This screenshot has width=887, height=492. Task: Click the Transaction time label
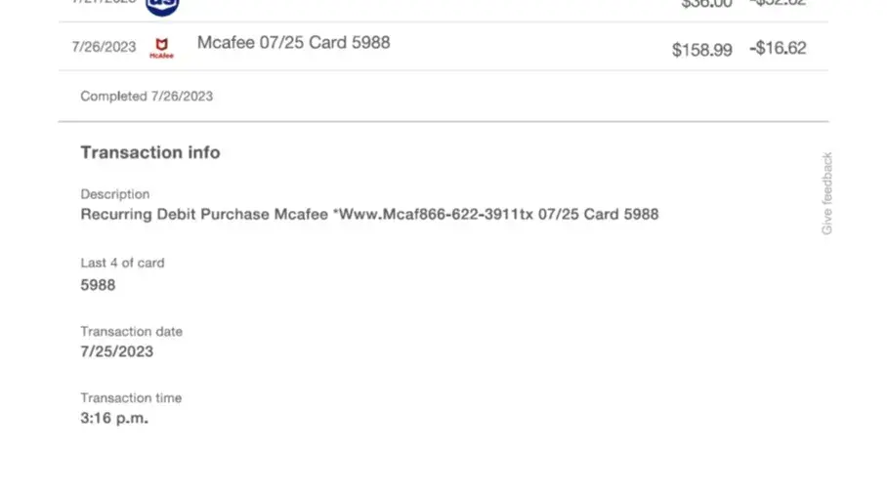(x=131, y=397)
